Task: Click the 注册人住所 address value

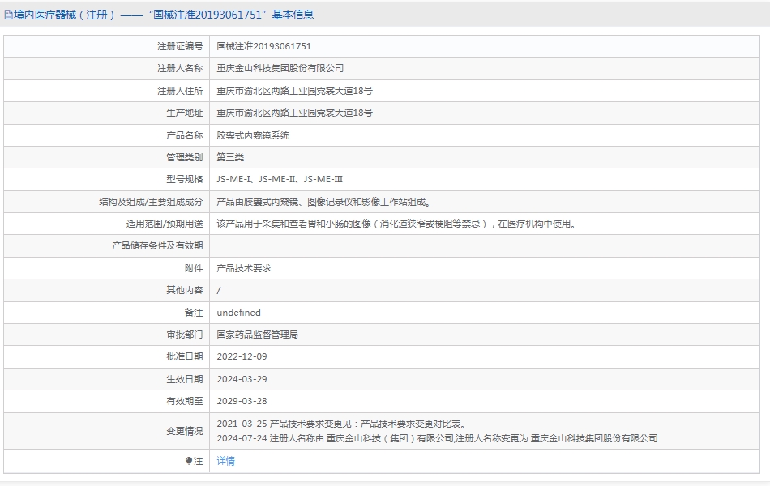Action: [294, 91]
